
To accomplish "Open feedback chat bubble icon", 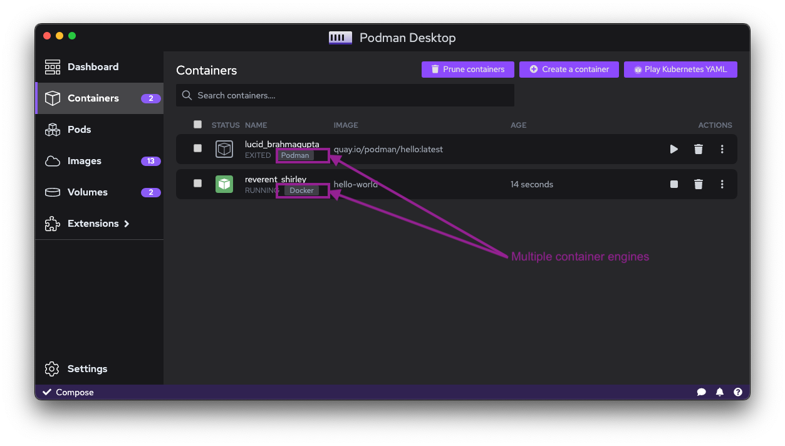I will tap(701, 392).
